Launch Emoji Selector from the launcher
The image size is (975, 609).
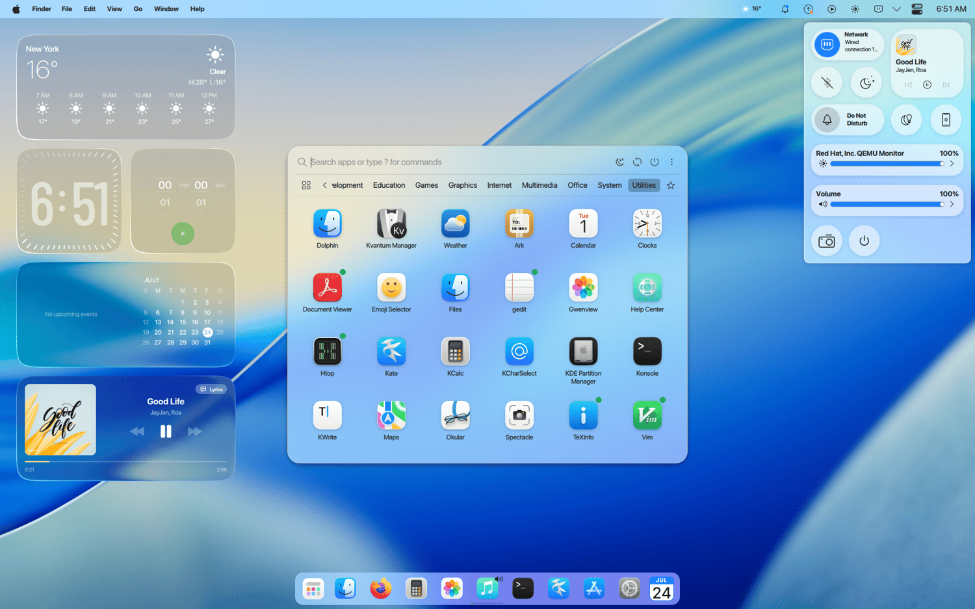pos(391,288)
